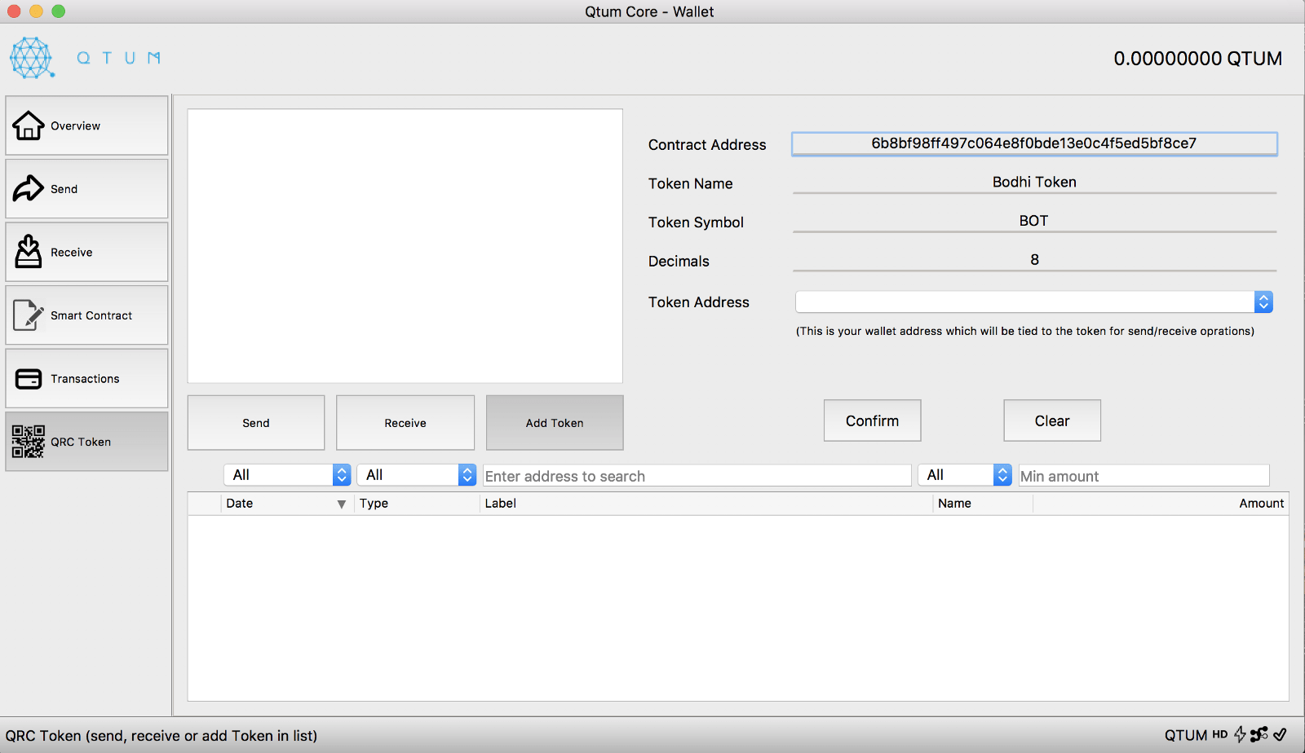This screenshot has width=1305, height=753.
Task: Maximize the window with green button
Action: tap(58, 11)
